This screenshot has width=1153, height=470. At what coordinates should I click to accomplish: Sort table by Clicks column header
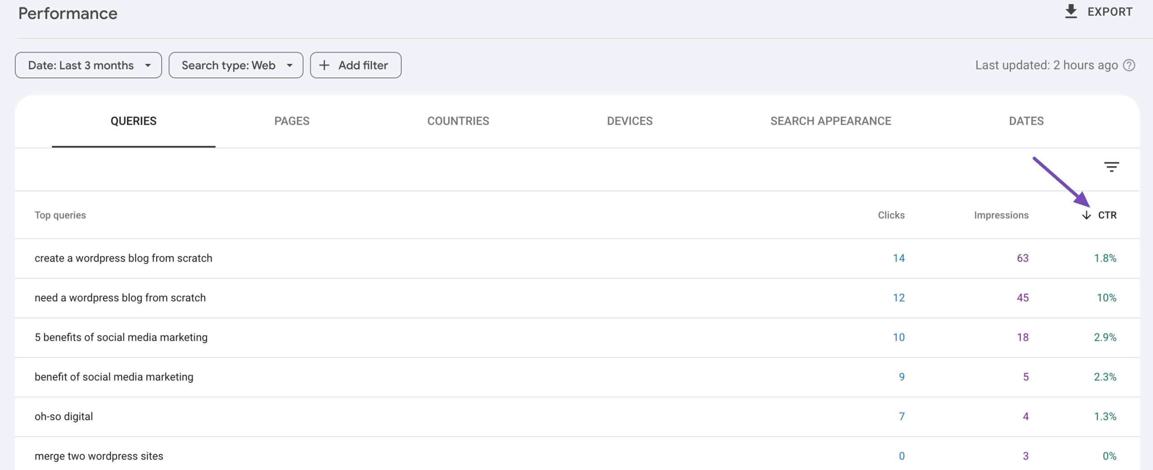click(x=891, y=215)
